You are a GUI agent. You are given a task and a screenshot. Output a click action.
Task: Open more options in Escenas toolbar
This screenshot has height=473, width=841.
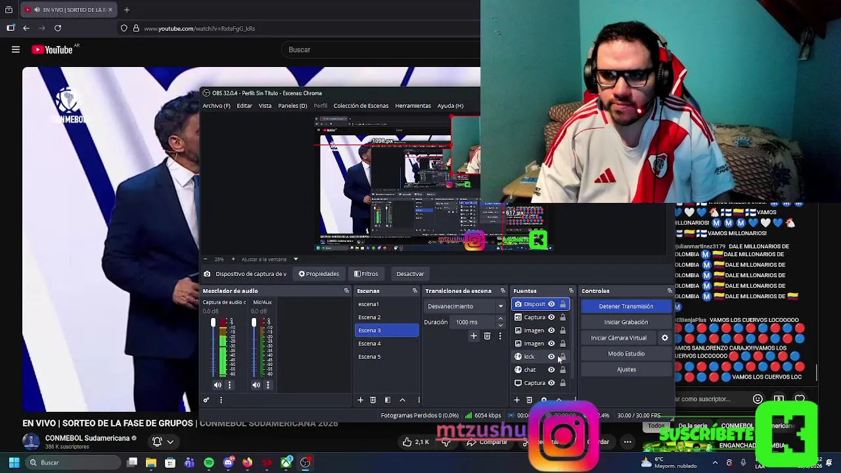[x=419, y=400]
